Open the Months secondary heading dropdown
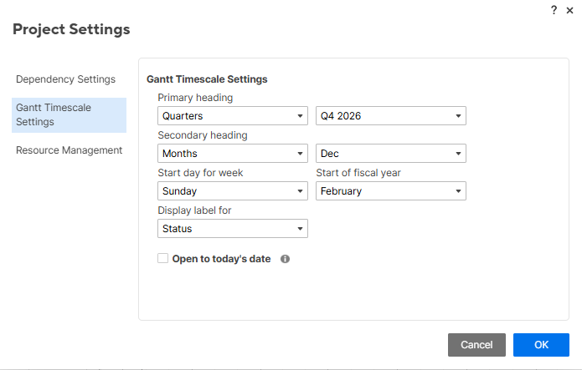This screenshot has width=582, height=370. (x=233, y=154)
